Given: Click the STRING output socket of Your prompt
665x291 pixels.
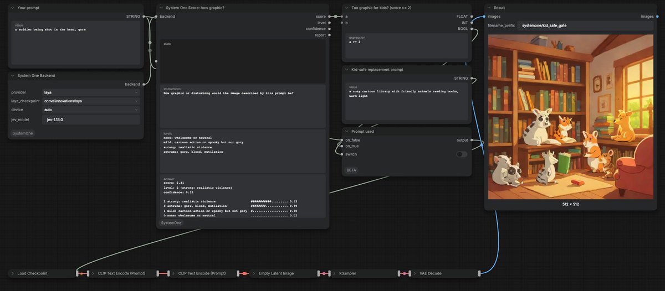Looking at the screenshot, I should click(x=144, y=17).
